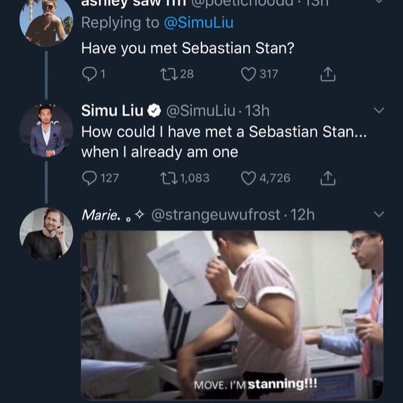The height and width of the screenshot is (403, 403).
Task: Open the 'MOVE. I'm stanning!!!' meme image
Action: [232, 314]
